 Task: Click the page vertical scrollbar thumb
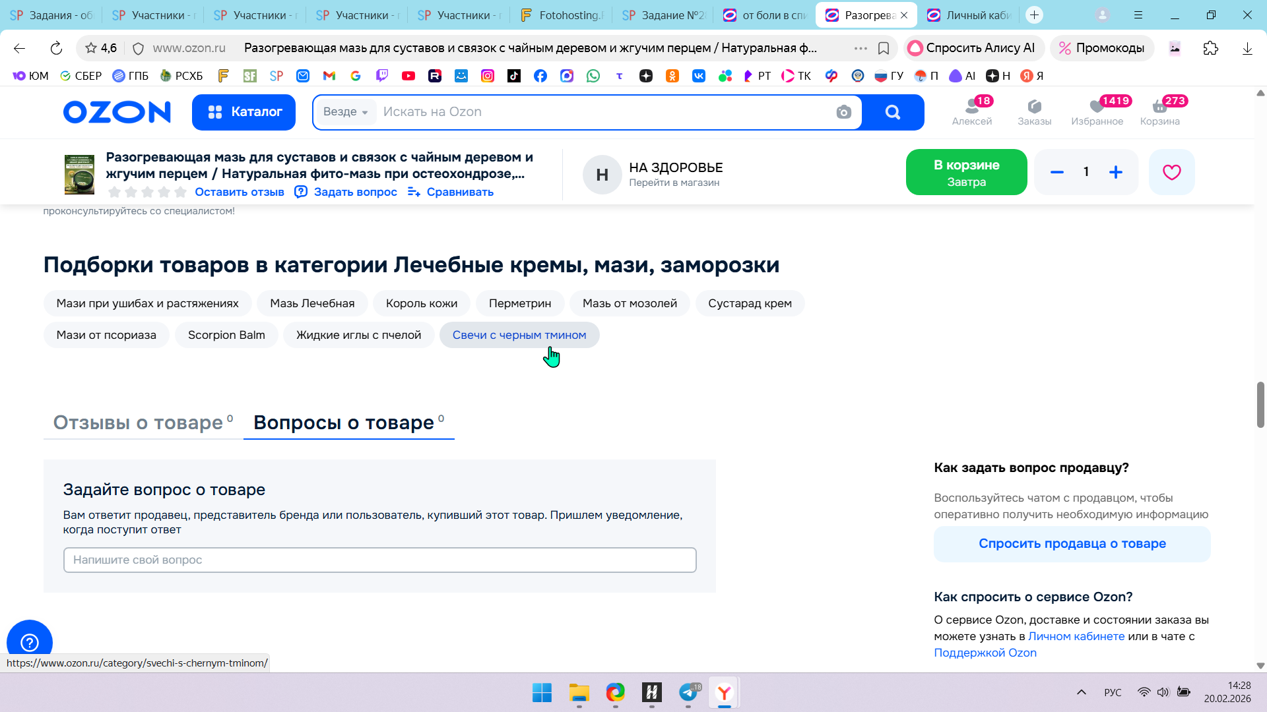click(x=1260, y=404)
